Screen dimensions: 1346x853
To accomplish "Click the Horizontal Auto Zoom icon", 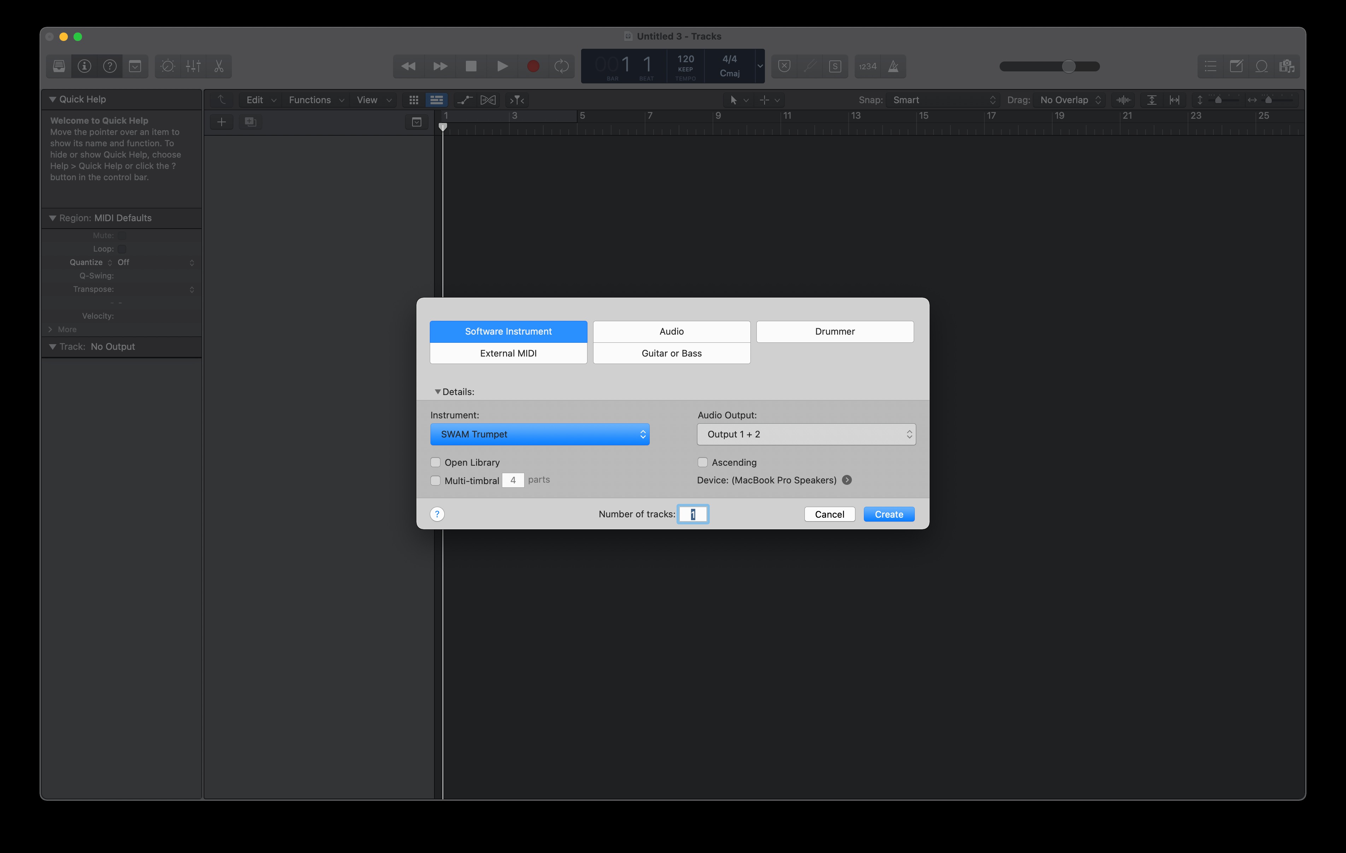I will tap(1175, 100).
